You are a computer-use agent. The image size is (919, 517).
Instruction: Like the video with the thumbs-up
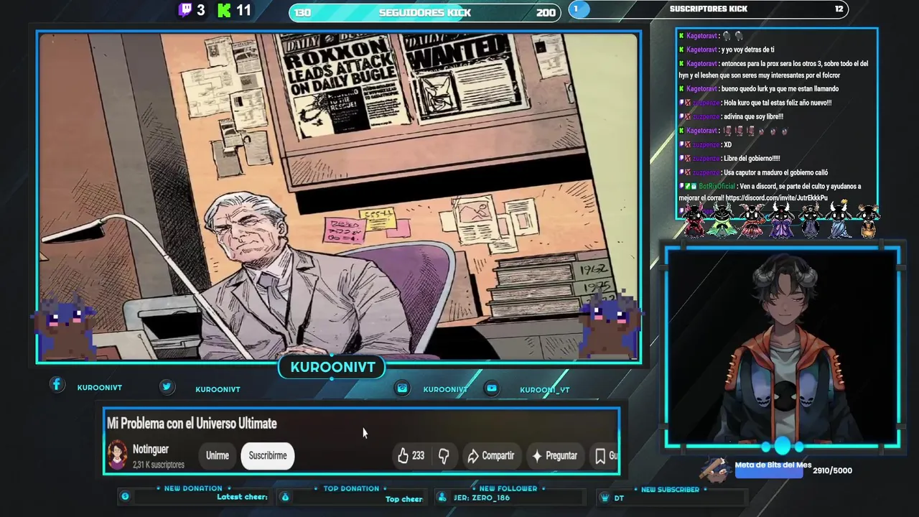[x=403, y=455]
